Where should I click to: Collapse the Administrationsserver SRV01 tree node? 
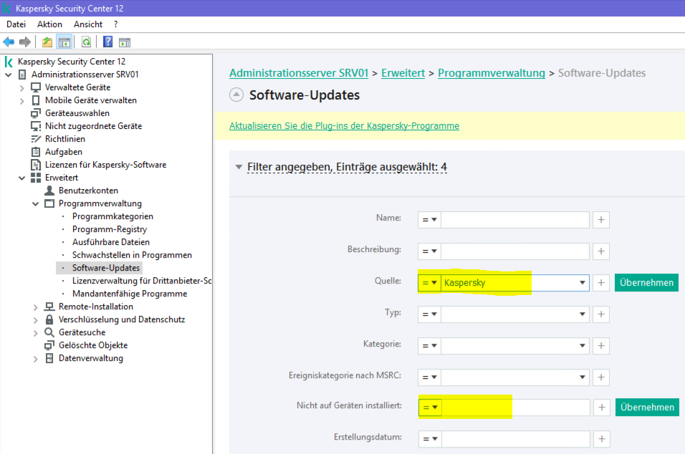click(x=9, y=75)
